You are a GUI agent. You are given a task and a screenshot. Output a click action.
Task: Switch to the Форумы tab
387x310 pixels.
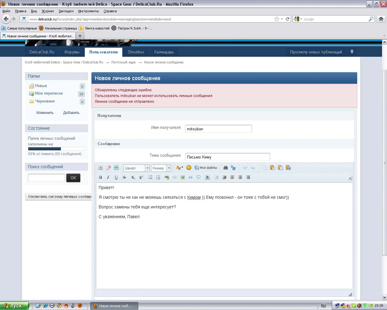click(72, 52)
